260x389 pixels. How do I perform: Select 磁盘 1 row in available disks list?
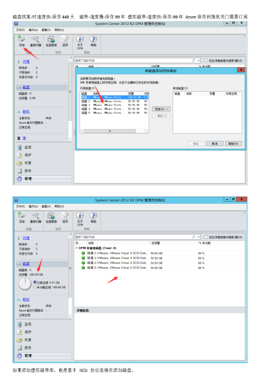(x=114, y=97)
